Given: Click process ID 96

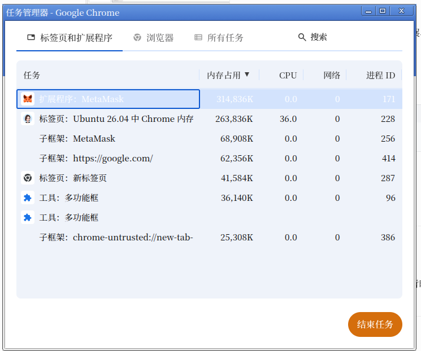Looking at the screenshot, I should (390, 198).
